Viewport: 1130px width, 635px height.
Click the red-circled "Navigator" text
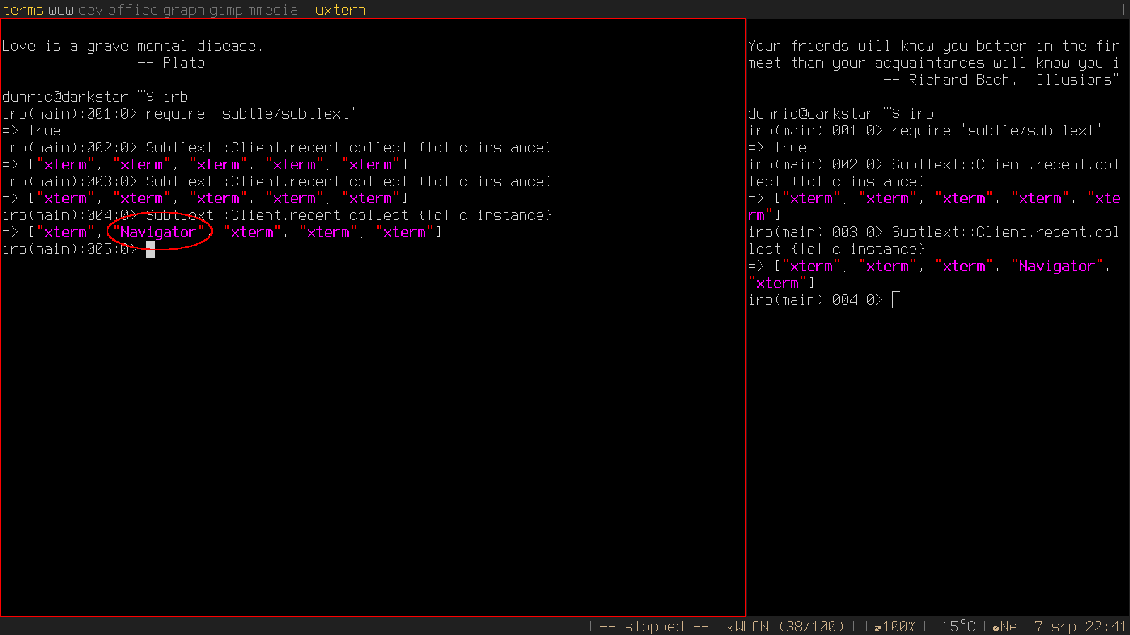158,232
